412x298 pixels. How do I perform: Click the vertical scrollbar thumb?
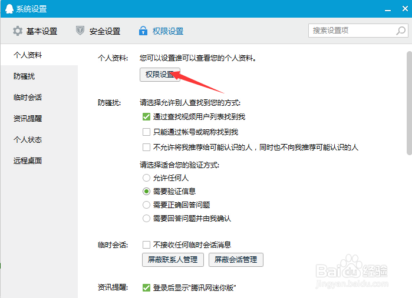[x=409, y=103]
